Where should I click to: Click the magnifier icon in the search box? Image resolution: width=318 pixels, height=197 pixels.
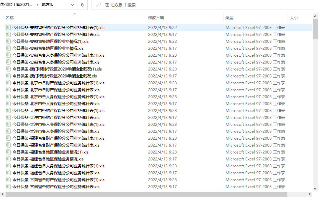point(99,4)
